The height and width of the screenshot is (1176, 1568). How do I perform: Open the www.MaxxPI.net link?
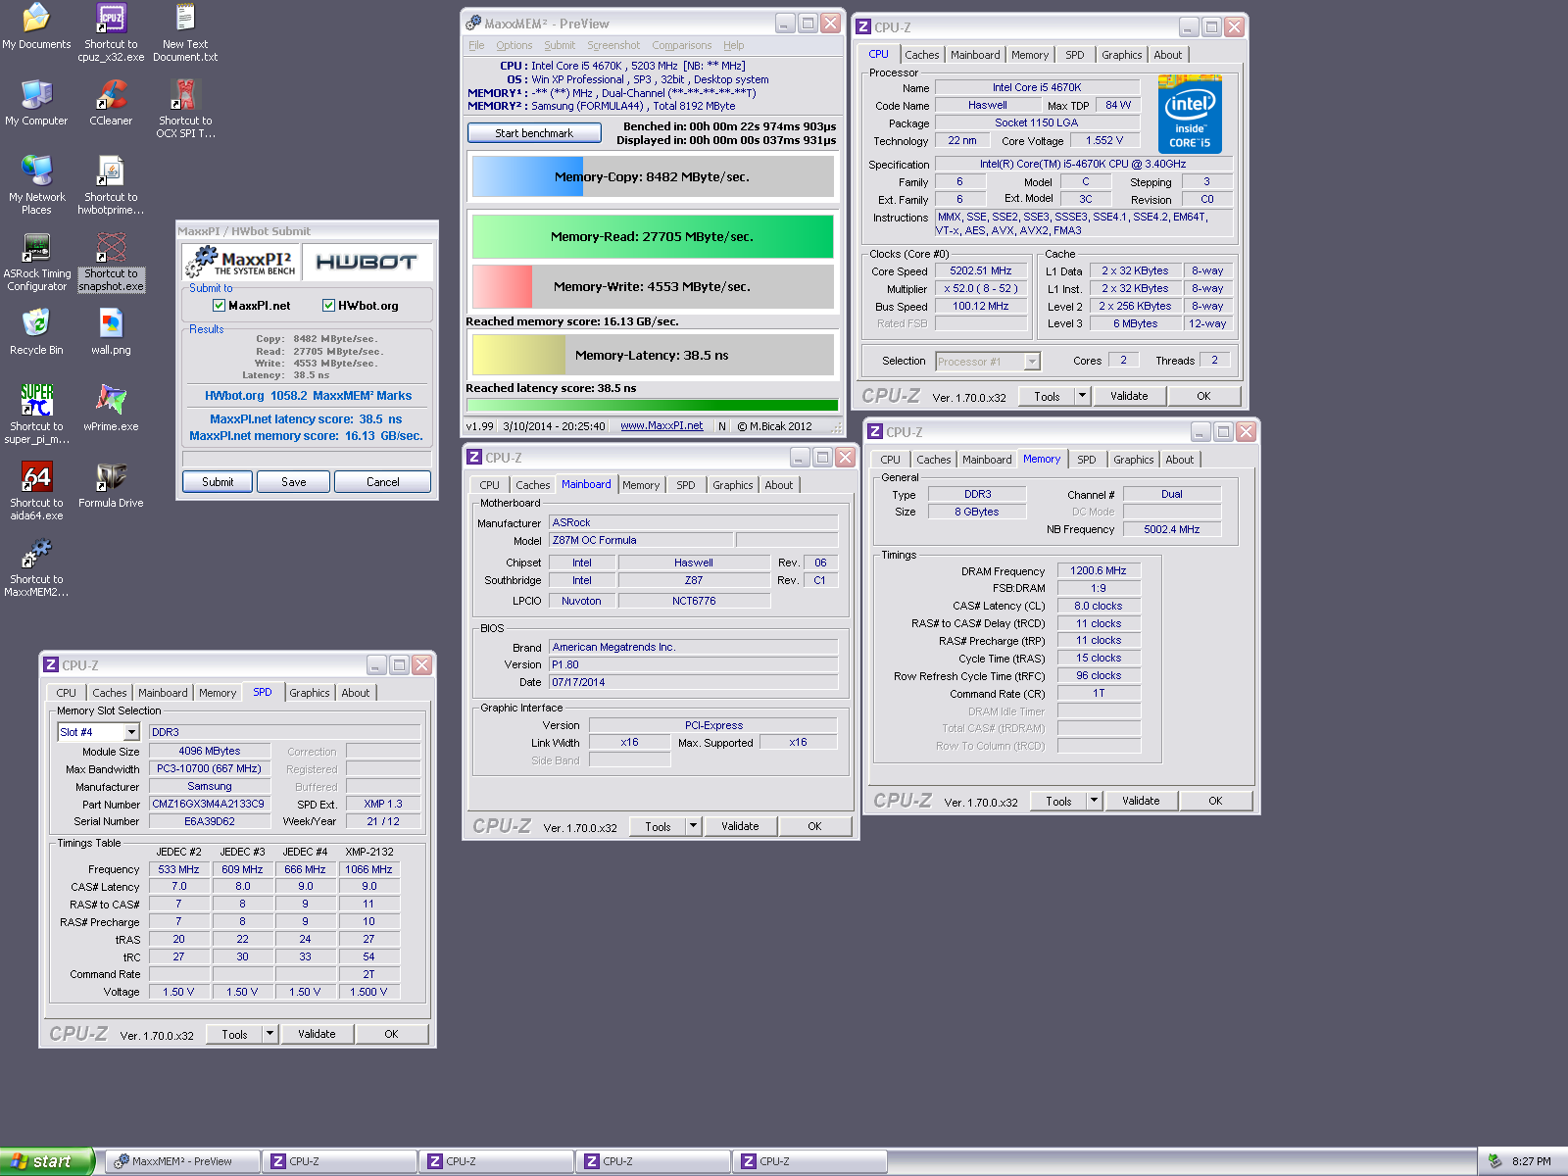pos(661,426)
